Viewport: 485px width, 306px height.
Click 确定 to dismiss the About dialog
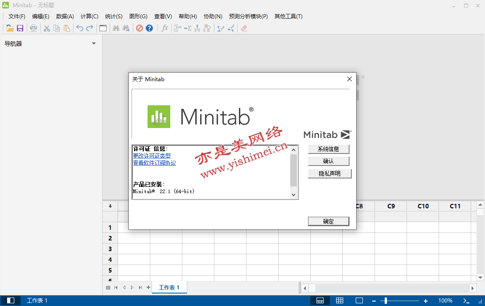(x=329, y=221)
